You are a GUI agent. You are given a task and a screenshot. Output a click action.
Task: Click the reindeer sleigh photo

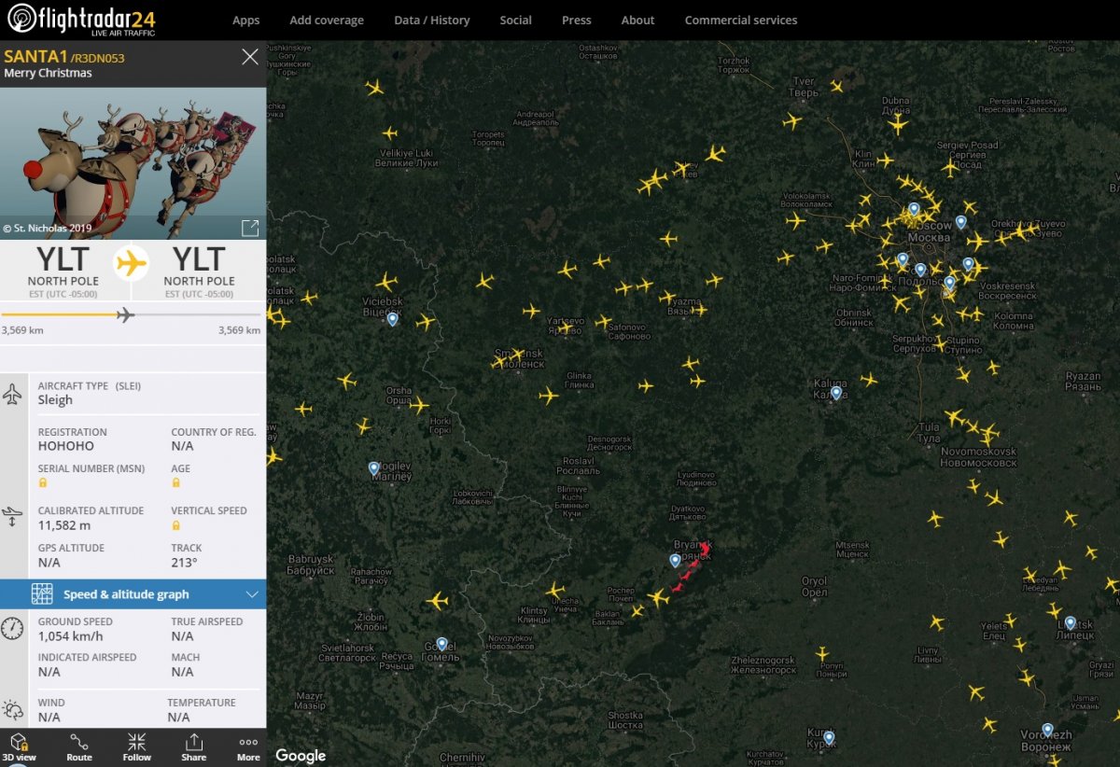click(133, 163)
